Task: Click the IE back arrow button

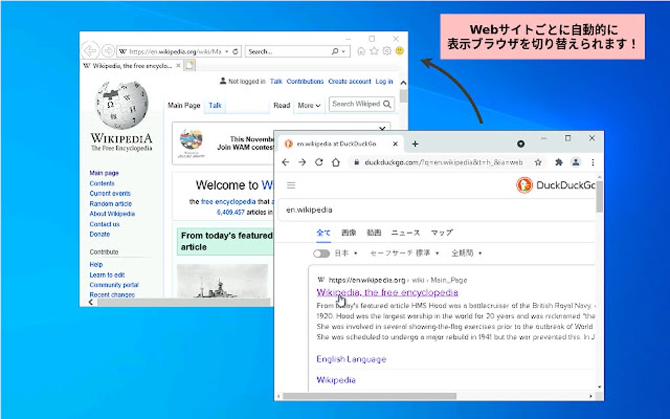Action: pyautogui.click(x=90, y=51)
